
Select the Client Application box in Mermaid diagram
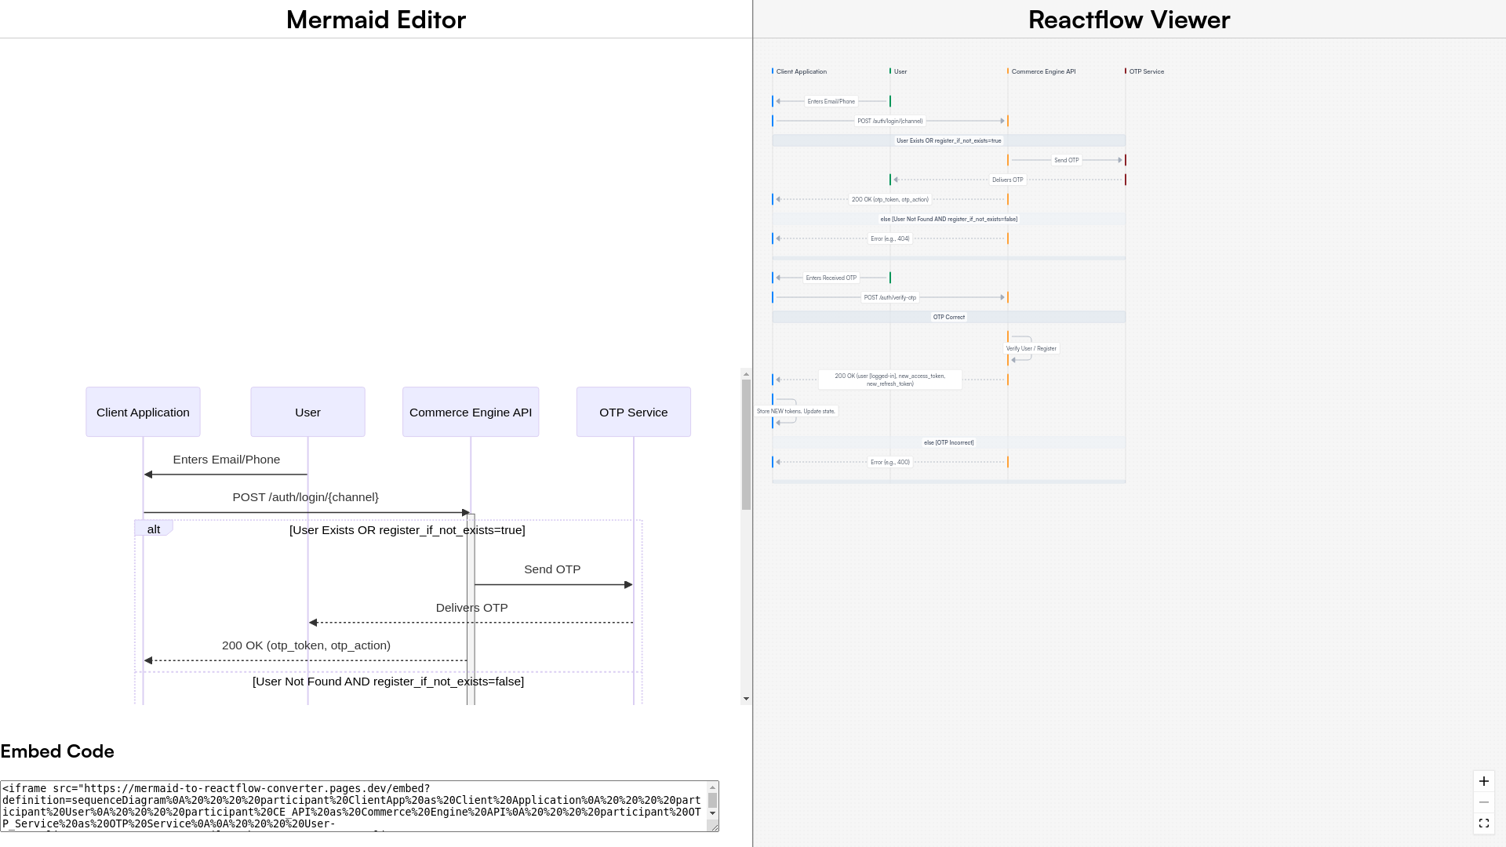143,412
